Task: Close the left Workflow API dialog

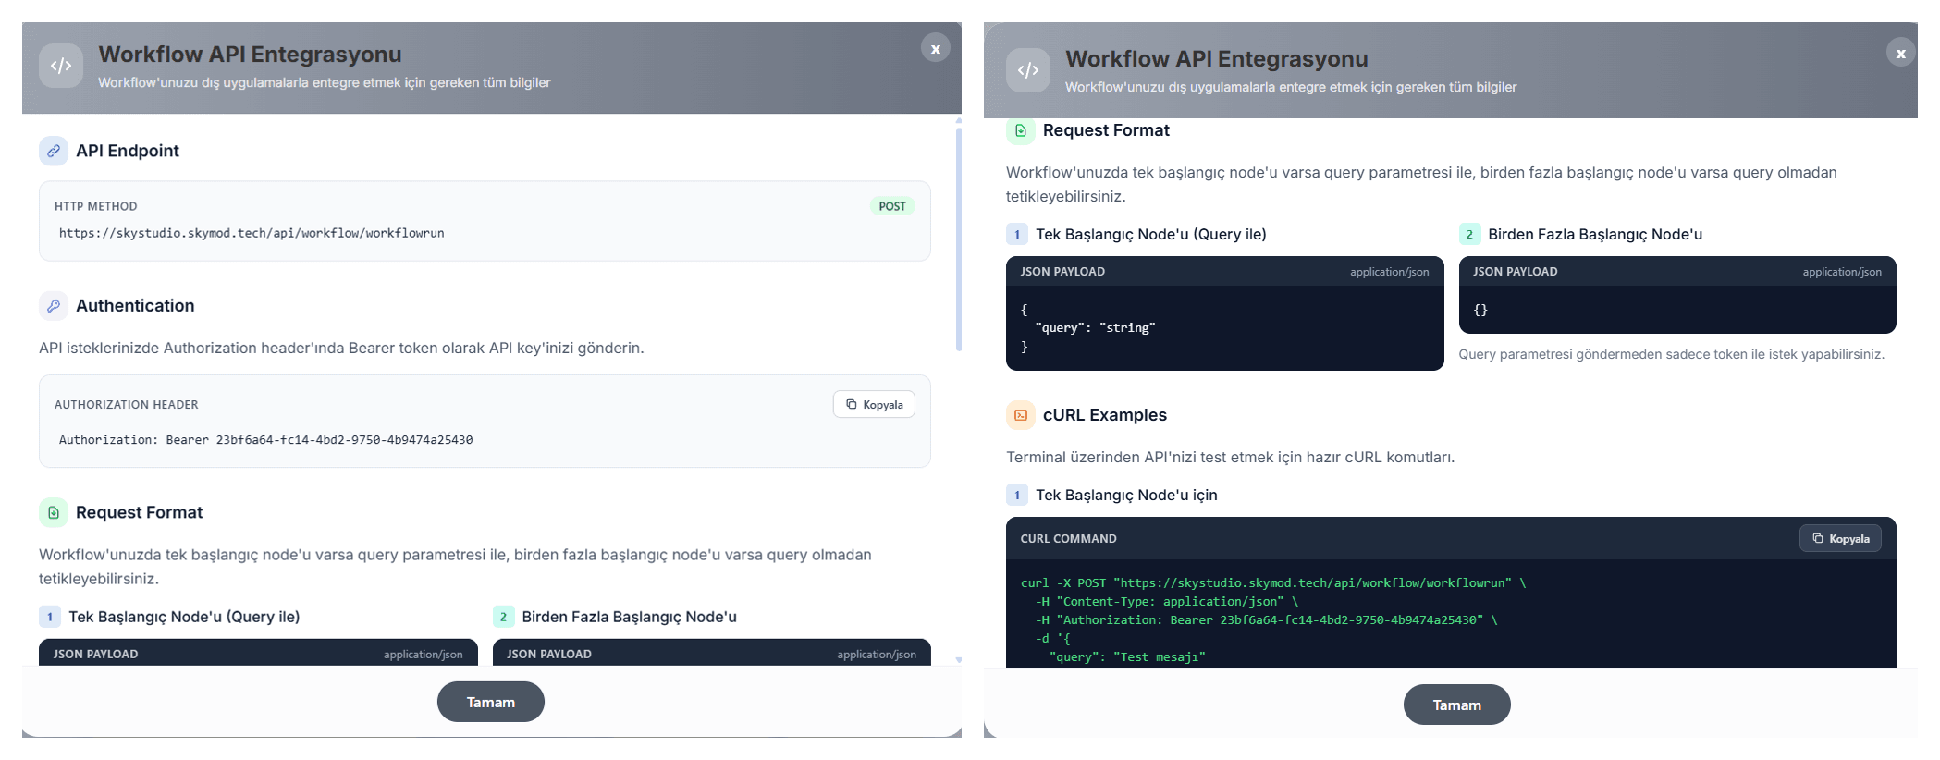Action: click(935, 48)
